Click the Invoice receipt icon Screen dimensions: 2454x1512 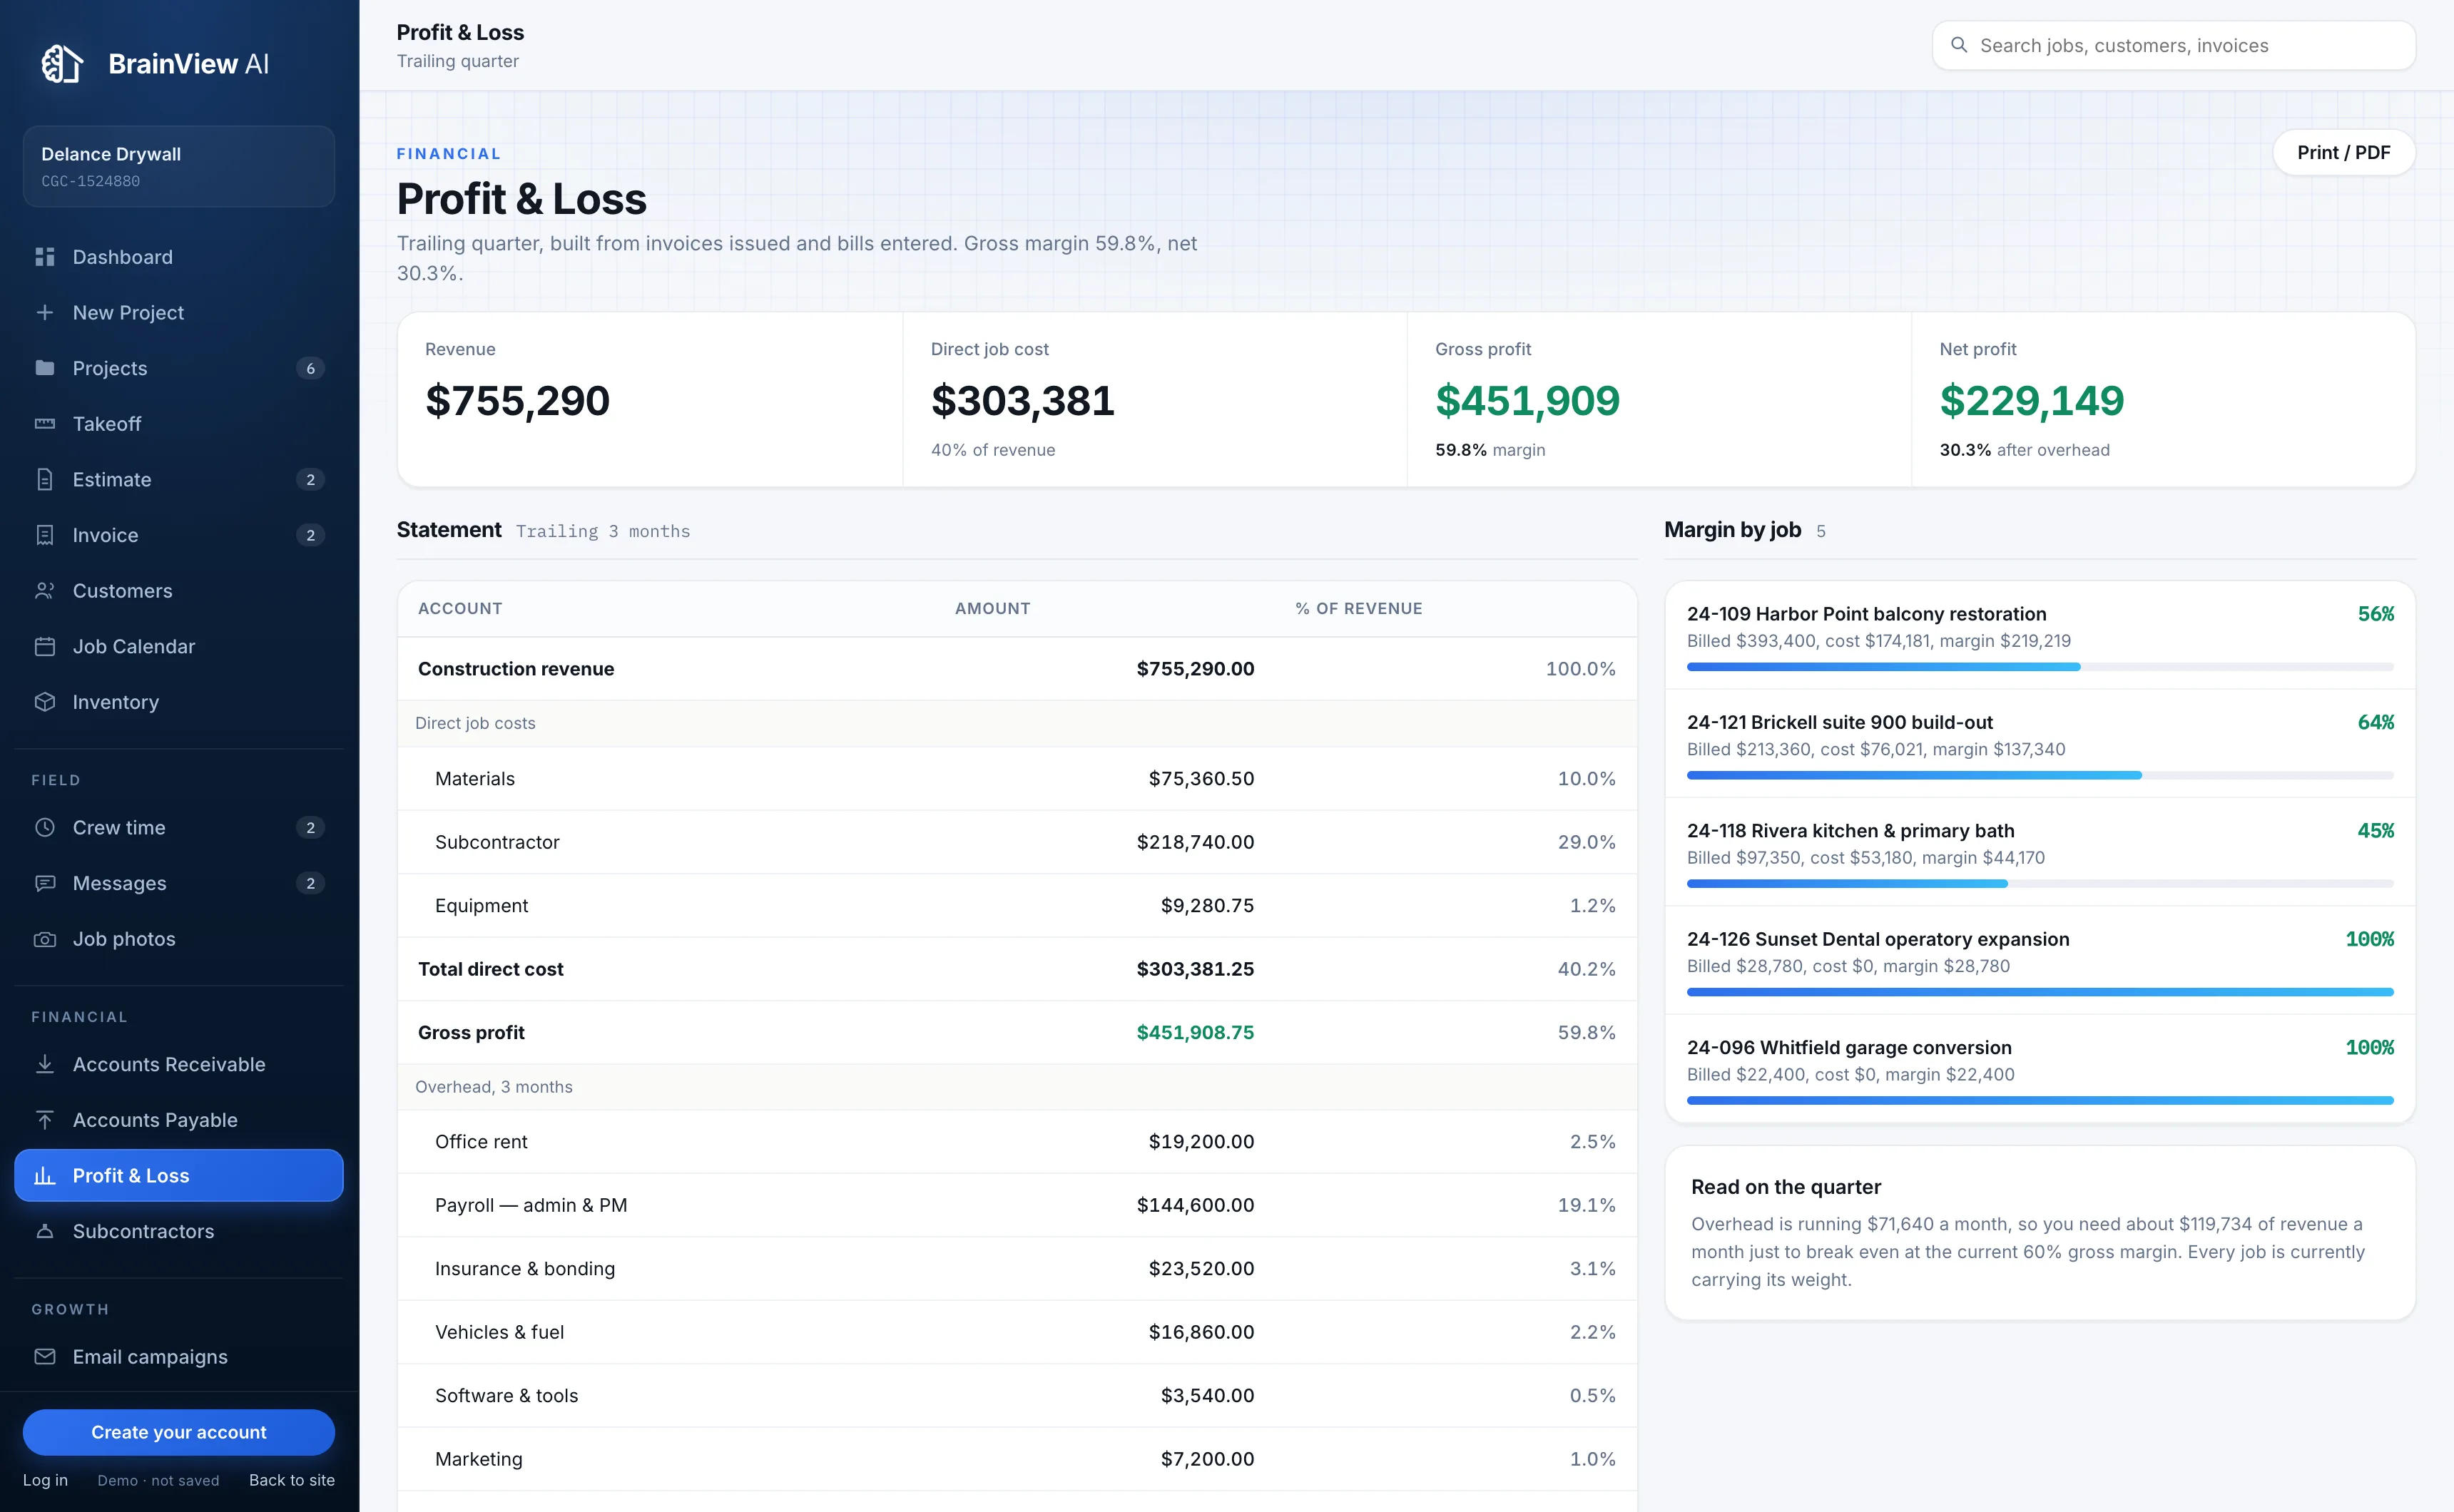45,535
